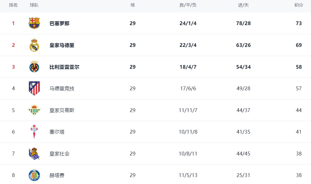Open the 巴塞罗那 team page
Image resolution: width=311 pixels, height=184 pixels.
pyautogui.click(x=60, y=23)
